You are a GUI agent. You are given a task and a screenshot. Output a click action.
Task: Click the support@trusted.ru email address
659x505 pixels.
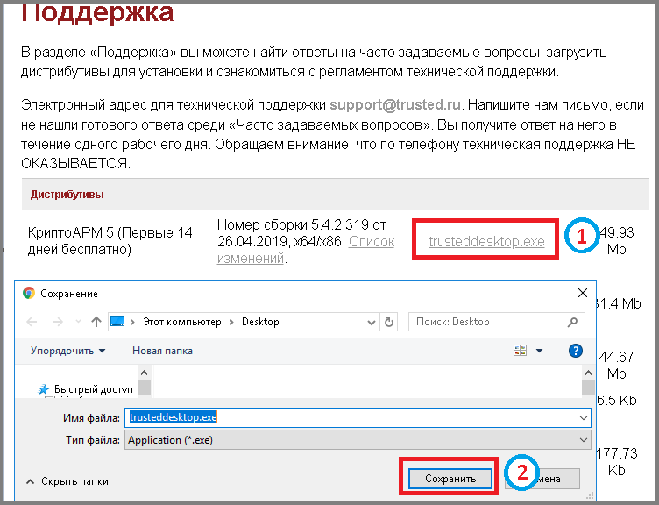click(x=395, y=104)
